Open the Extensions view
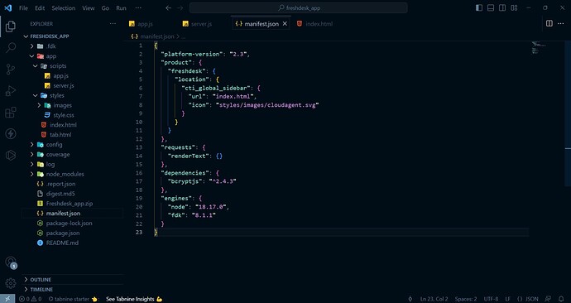The image size is (571, 303). click(x=11, y=112)
